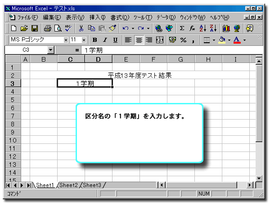Open the redo history dropdown arrow
This screenshot has height=205, width=270.
coord(148,28)
